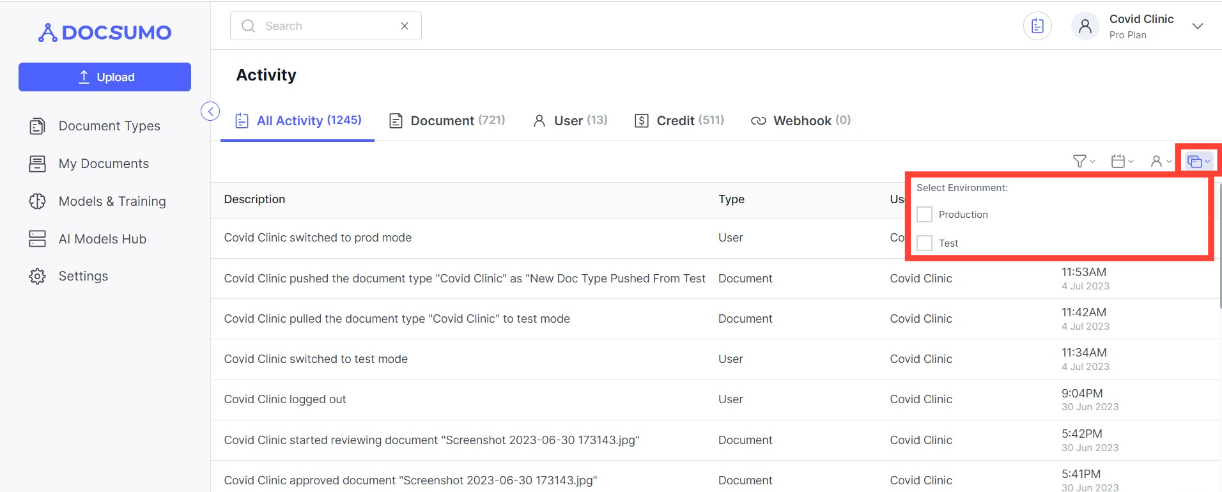Check the Production environment checkbox
The image size is (1222, 492).
(x=924, y=214)
